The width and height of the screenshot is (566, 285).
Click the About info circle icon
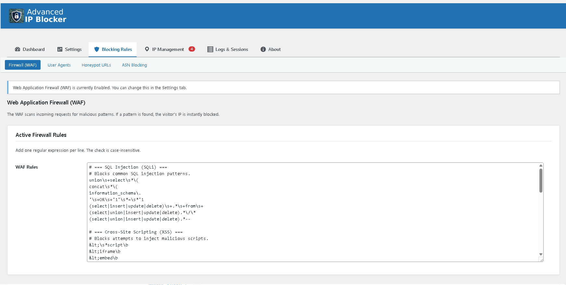coord(263,49)
